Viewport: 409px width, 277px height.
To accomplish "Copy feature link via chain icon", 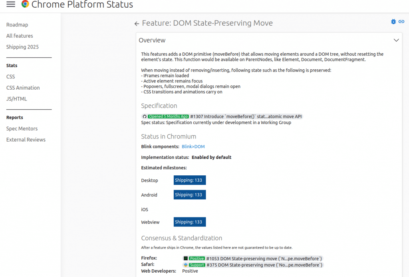I will 401,22.
